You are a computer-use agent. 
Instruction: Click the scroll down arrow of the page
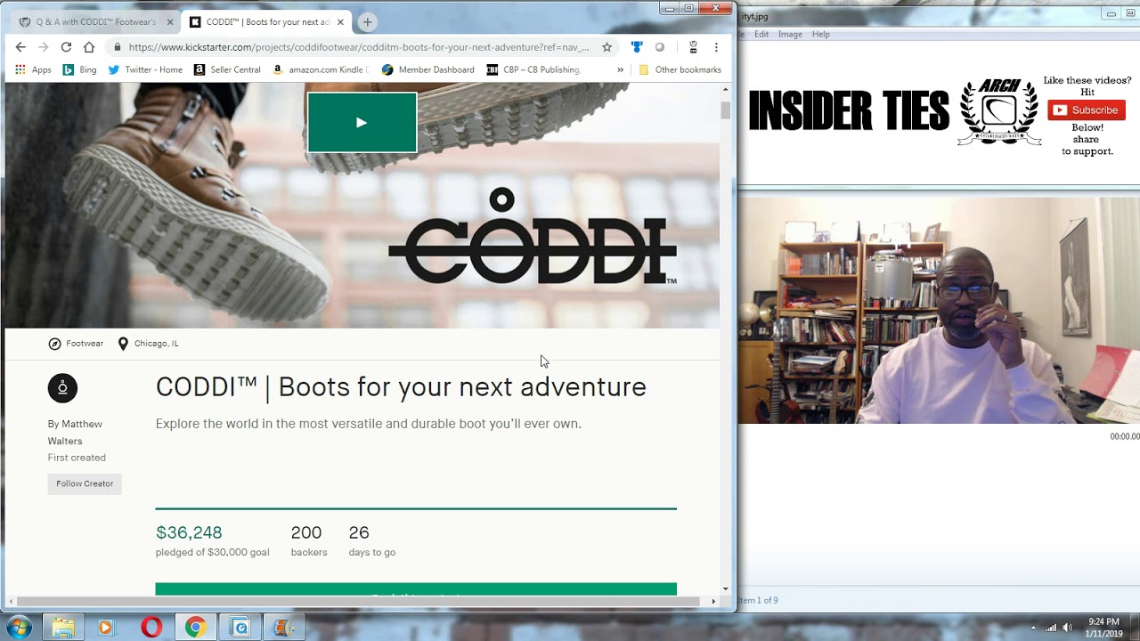point(726,588)
